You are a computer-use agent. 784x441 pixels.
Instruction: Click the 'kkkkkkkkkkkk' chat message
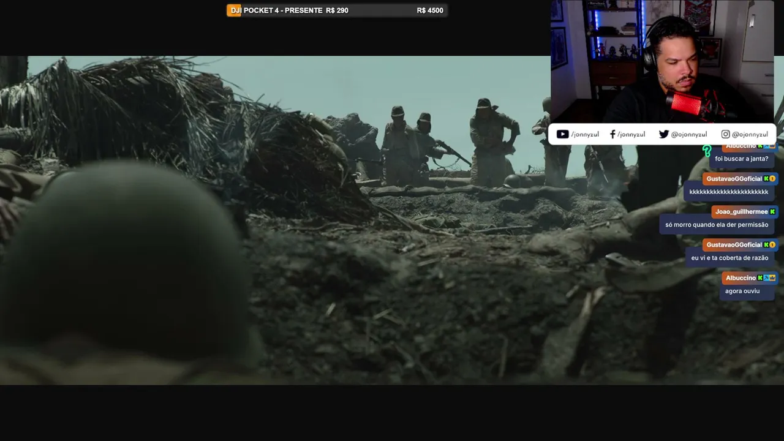click(728, 192)
